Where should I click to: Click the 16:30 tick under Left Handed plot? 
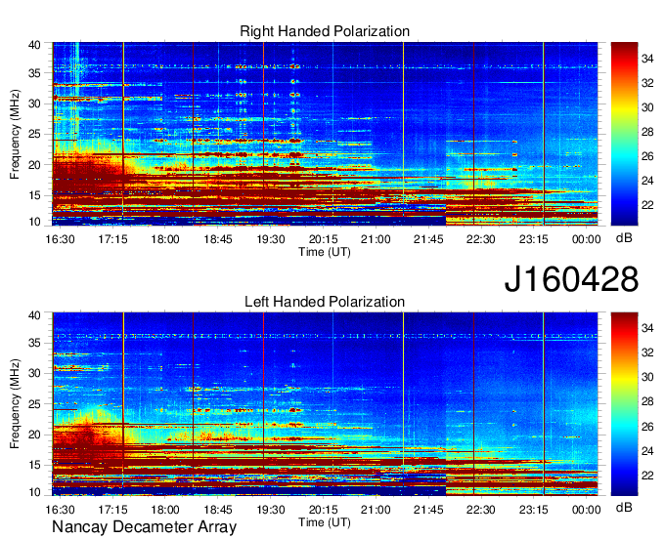click(x=60, y=510)
